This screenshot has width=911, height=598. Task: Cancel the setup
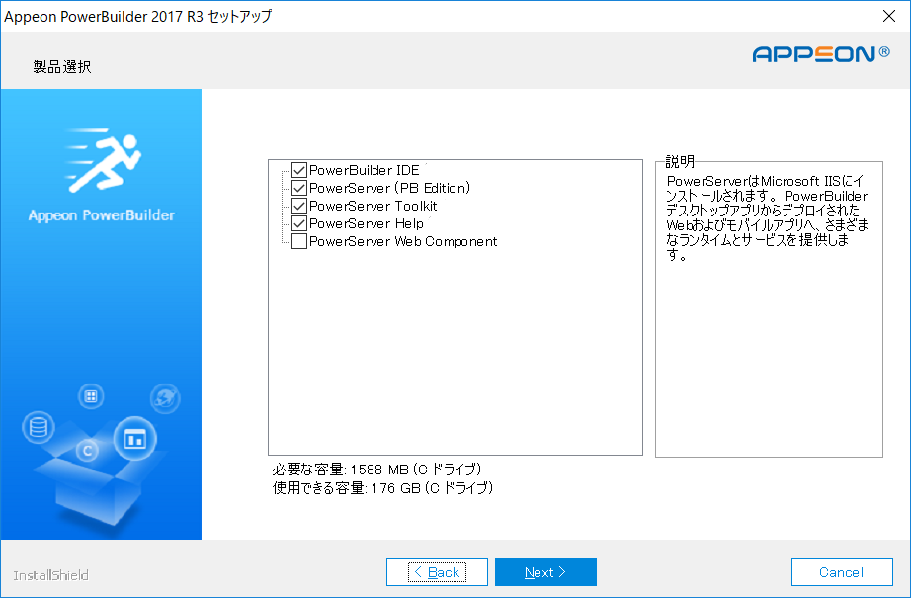pyautogui.click(x=842, y=572)
